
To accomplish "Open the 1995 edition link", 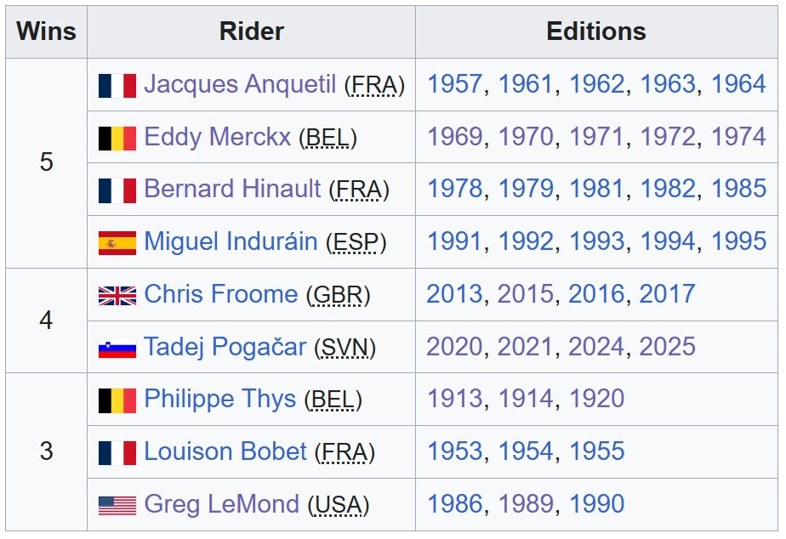I will pyautogui.click(x=738, y=241).
